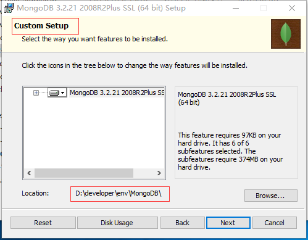Click the horizontal scrollbar thumb
308x240 pixels.
coord(84,173)
